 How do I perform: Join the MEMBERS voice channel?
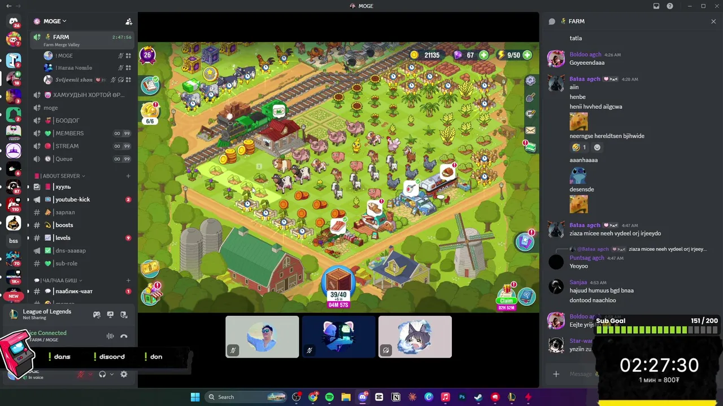point(82,133)
